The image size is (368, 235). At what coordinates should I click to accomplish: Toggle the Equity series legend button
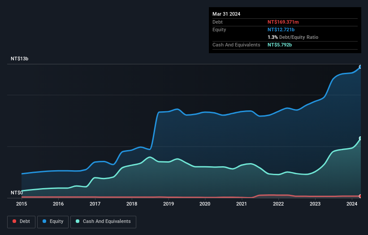(53, 222)
